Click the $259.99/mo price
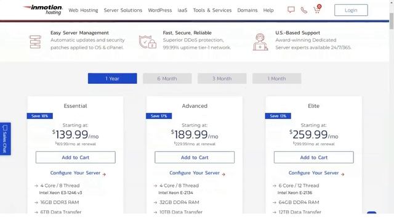This screenshot has height=222, width=394. pos(313,134)
